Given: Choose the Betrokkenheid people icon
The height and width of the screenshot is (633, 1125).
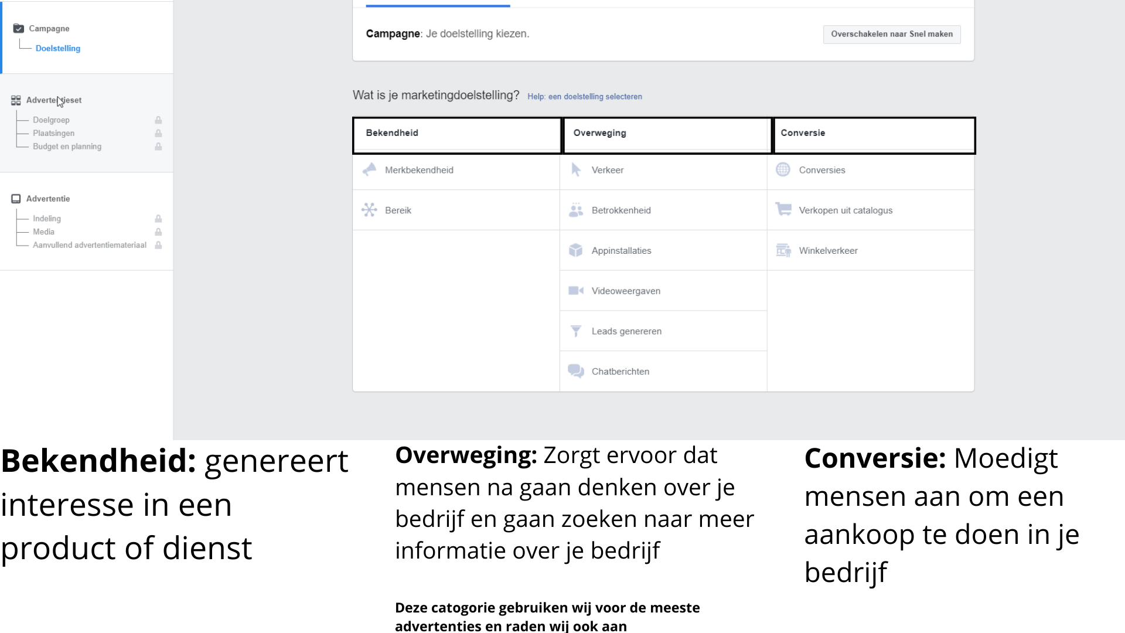Looking at the screenshot, I should tap(576, 210).
